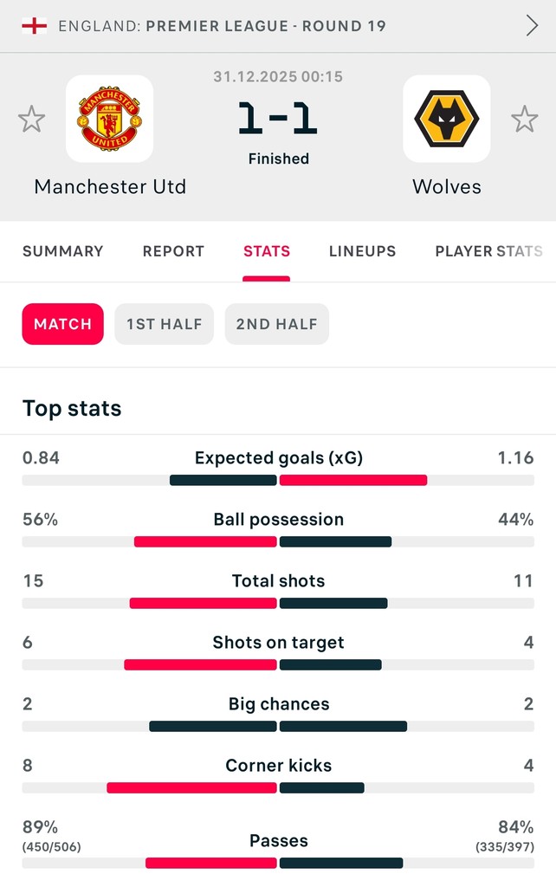Switch to the Report tab

(173, 251)
